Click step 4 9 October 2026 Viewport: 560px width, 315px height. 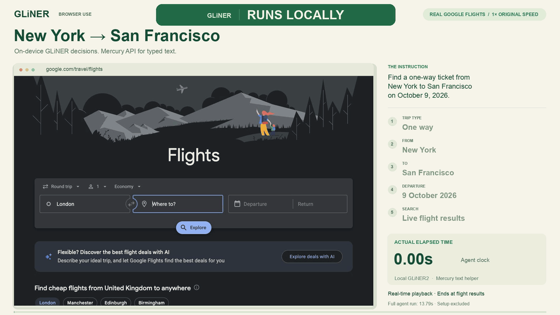[429, 195]
